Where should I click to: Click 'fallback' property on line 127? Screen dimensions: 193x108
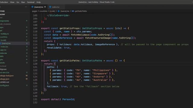coord(52,86)
